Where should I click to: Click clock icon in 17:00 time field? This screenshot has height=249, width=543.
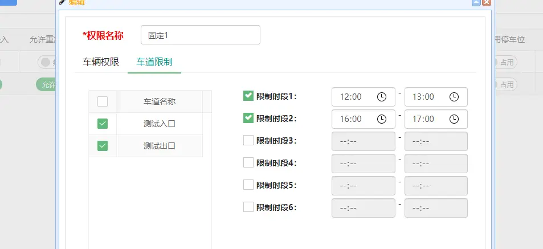(x=454, y=119)
